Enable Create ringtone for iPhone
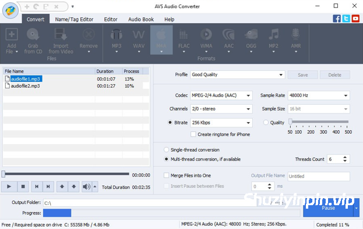Screen dimensions: 363x229 pos(193,134)
